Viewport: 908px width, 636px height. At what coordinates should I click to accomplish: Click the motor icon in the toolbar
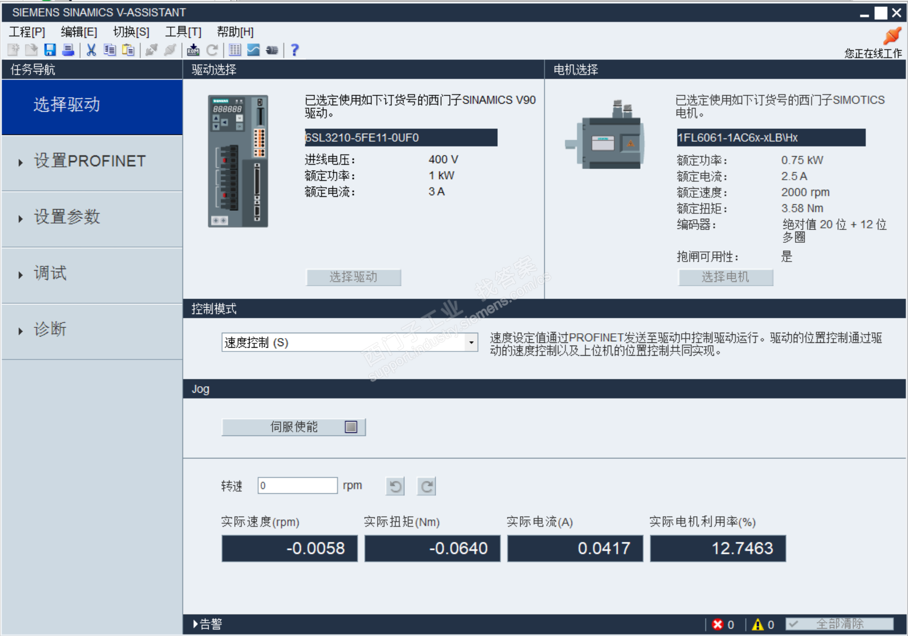[272, 50]
